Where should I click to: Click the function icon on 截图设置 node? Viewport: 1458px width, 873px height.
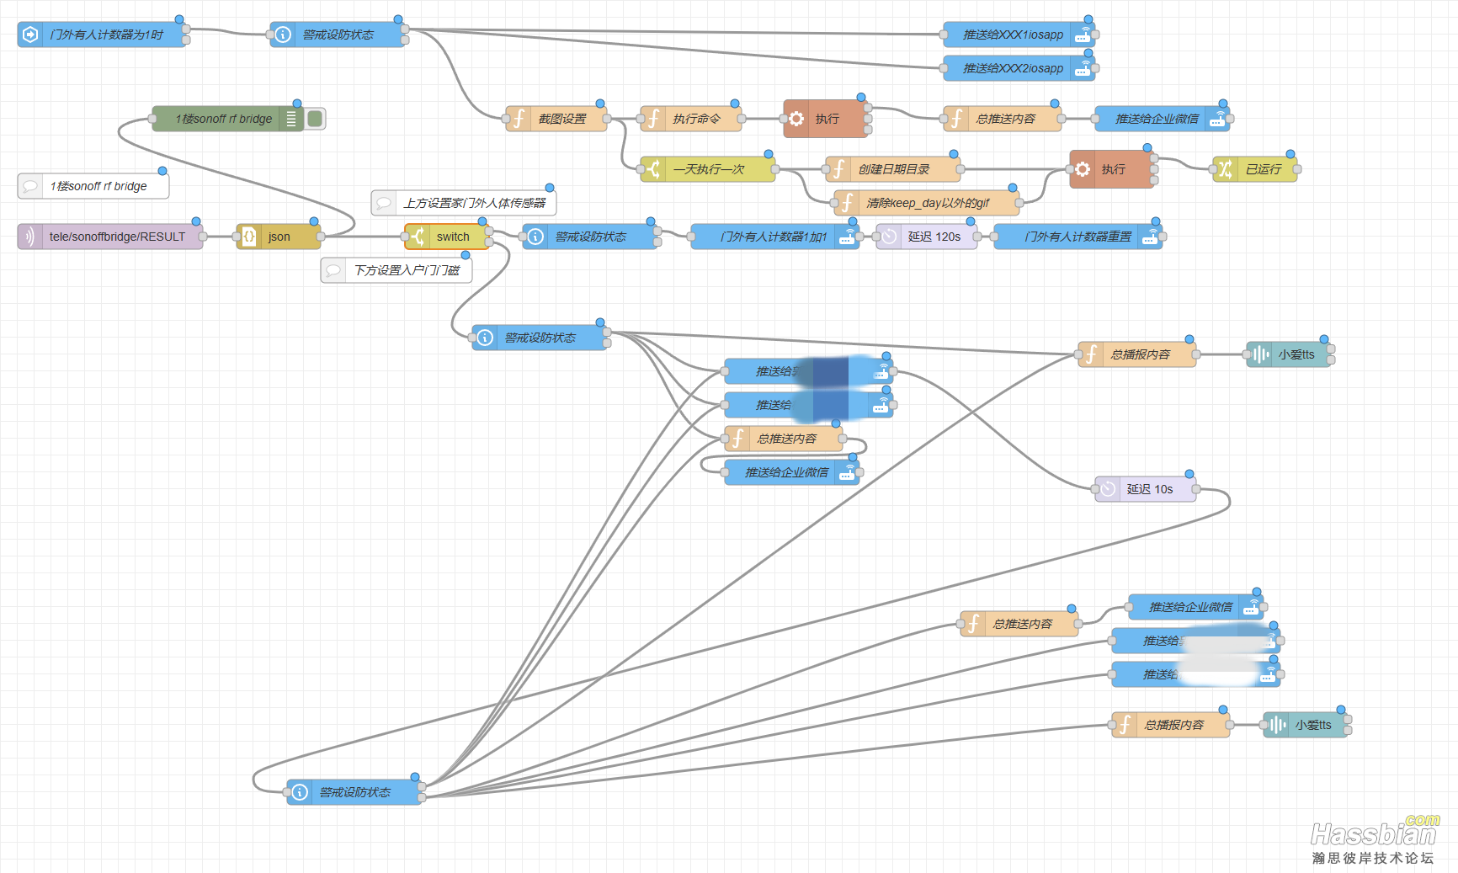(x=519, y=119)
